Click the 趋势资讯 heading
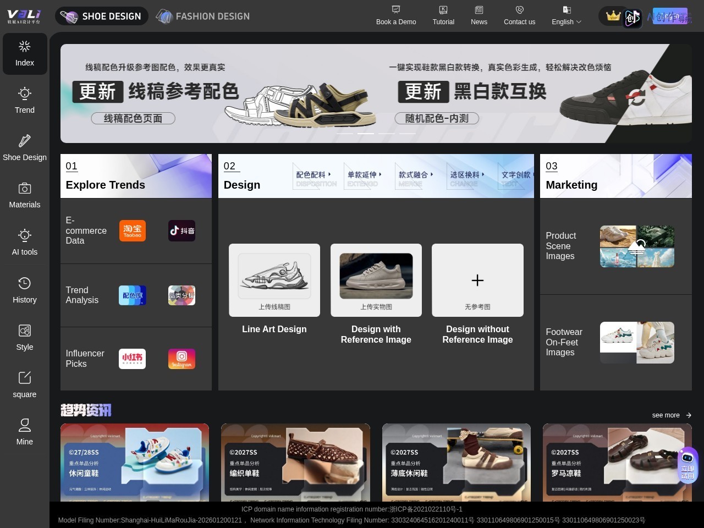This screenshot has height=528, width=704. [x=86, y=410]
